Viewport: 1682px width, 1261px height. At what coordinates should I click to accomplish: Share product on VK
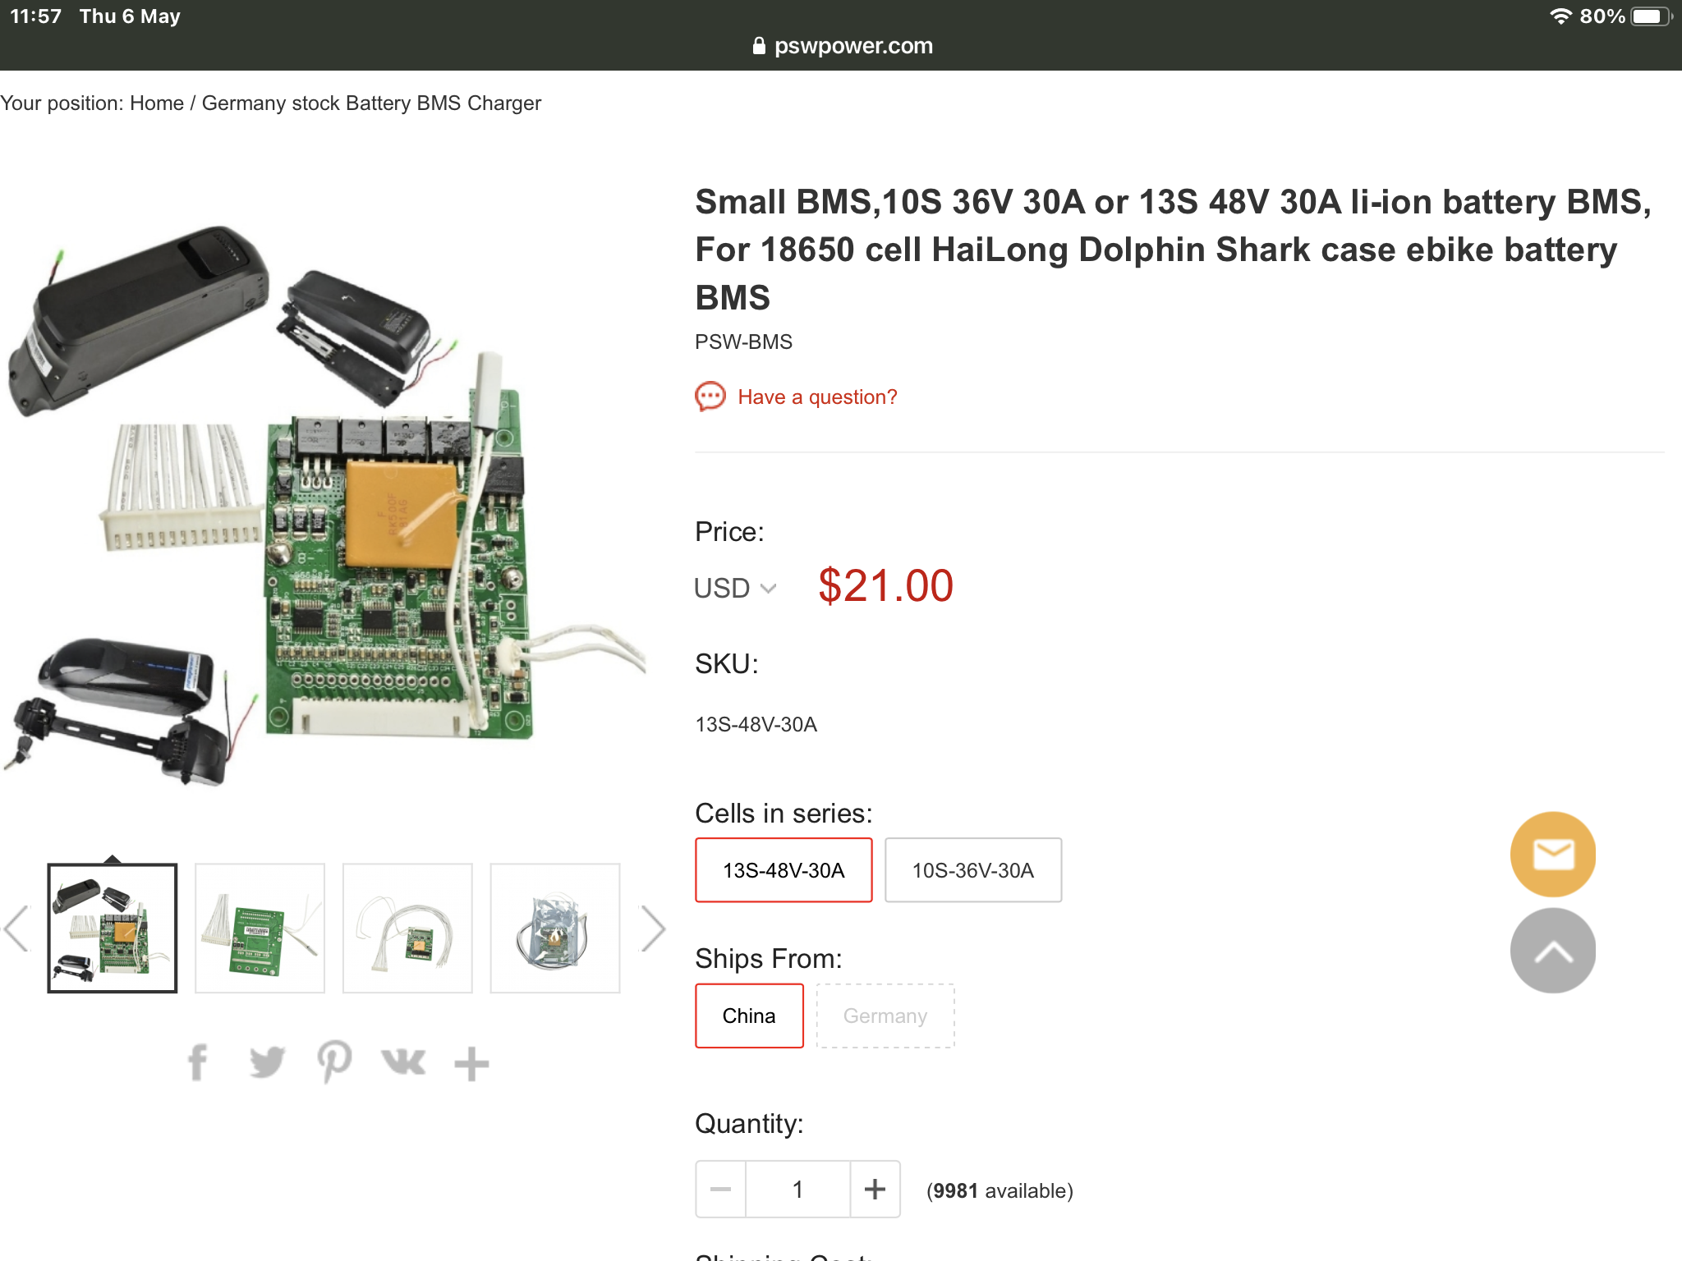coord(403,1063)
